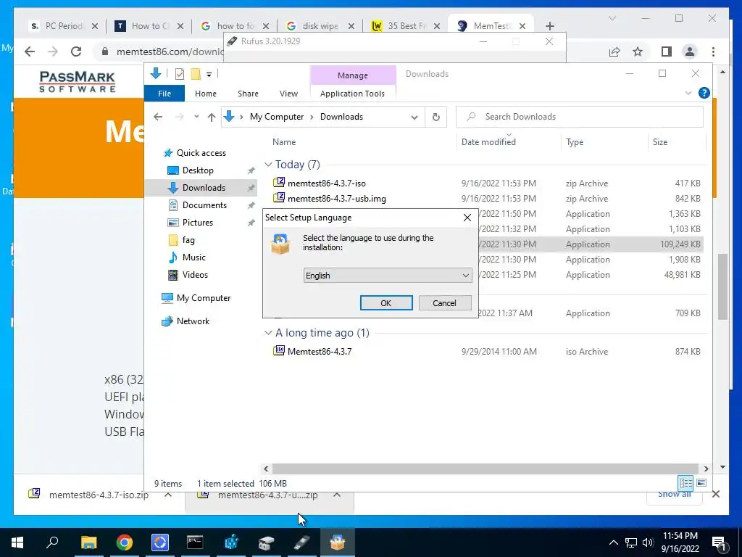The width and height of the screenshot is (742, 557).
Task: Expand the Explorer ribbon chevron
Action: pyautogui.click(x=688, y=93)
